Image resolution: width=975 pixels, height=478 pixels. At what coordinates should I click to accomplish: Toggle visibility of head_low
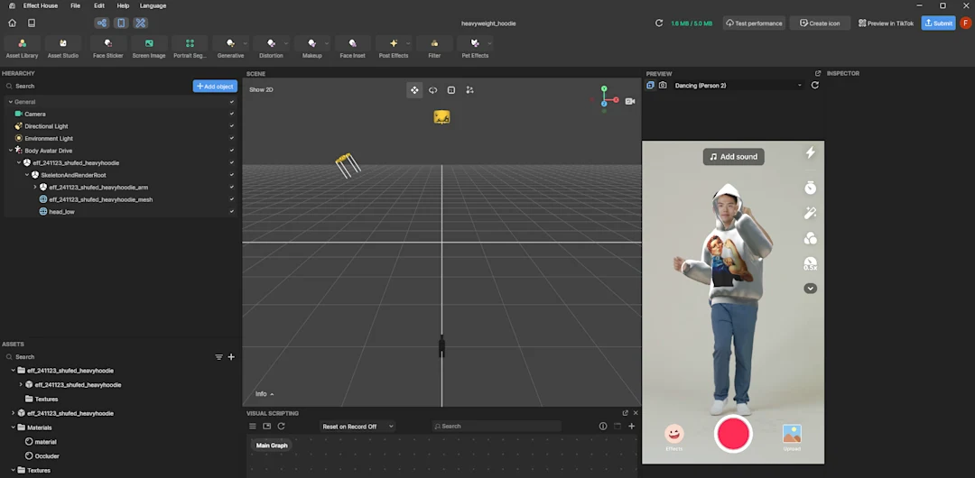pyautogui.click(x=232, y=211)
